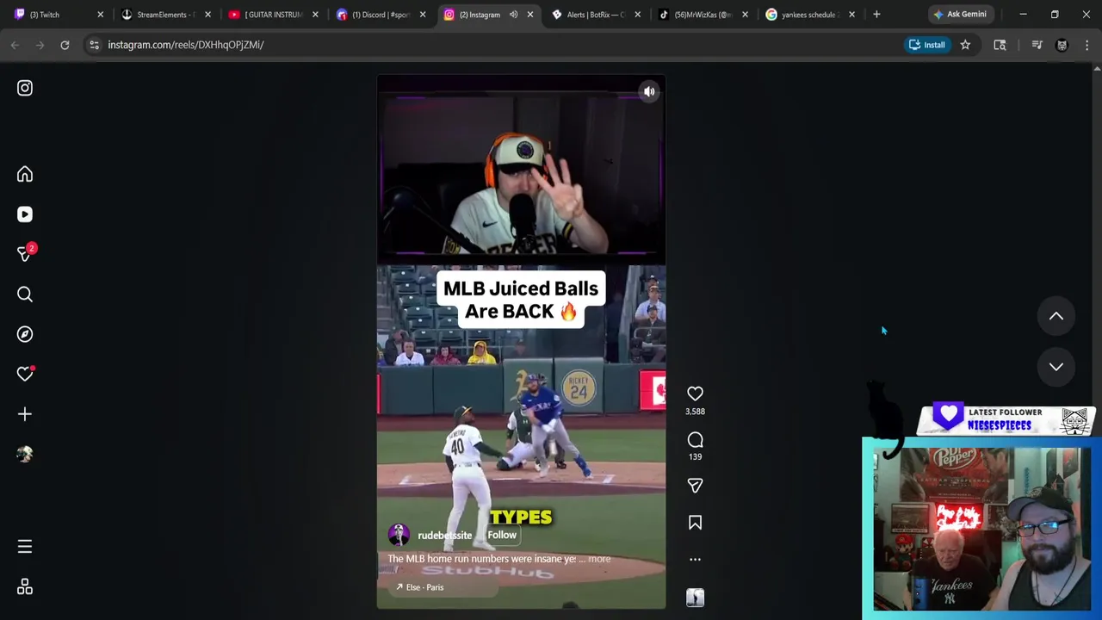Open Else - Paris audio link
Screen dimensions: 1102x620
click(x=420, y=587)
